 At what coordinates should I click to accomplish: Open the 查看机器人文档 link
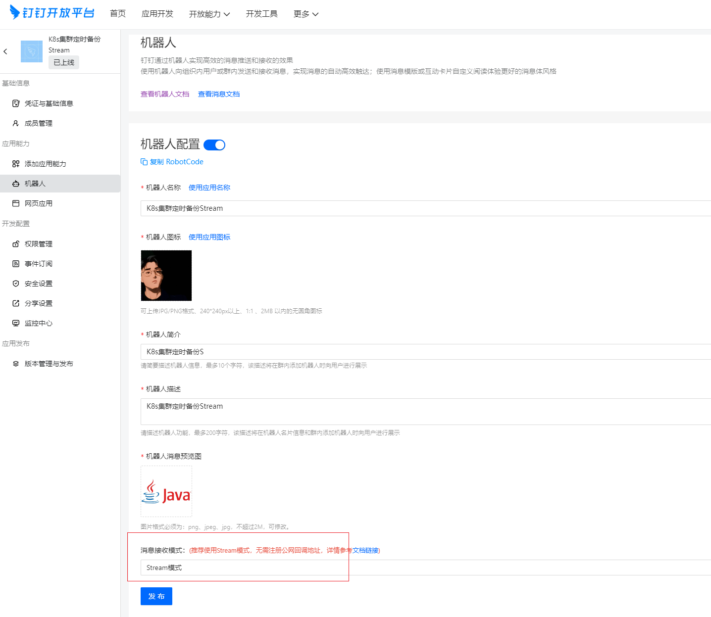click(165, 94)
